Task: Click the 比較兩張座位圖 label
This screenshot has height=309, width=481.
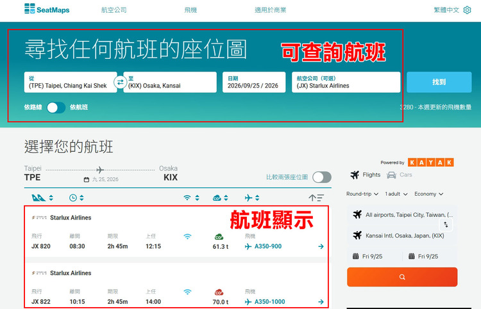Action: point(287,177)
